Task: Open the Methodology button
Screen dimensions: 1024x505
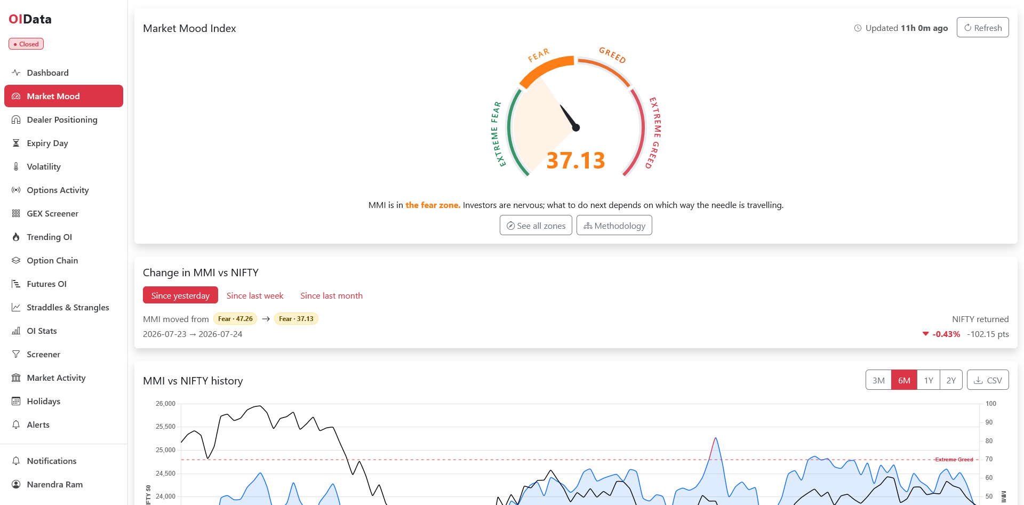Action: [x=614, y=226]
